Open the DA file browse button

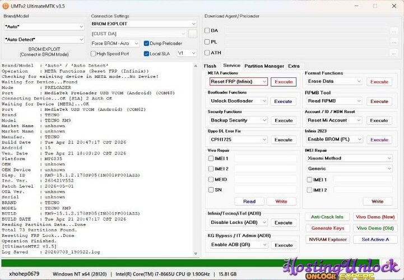[394, 31]
